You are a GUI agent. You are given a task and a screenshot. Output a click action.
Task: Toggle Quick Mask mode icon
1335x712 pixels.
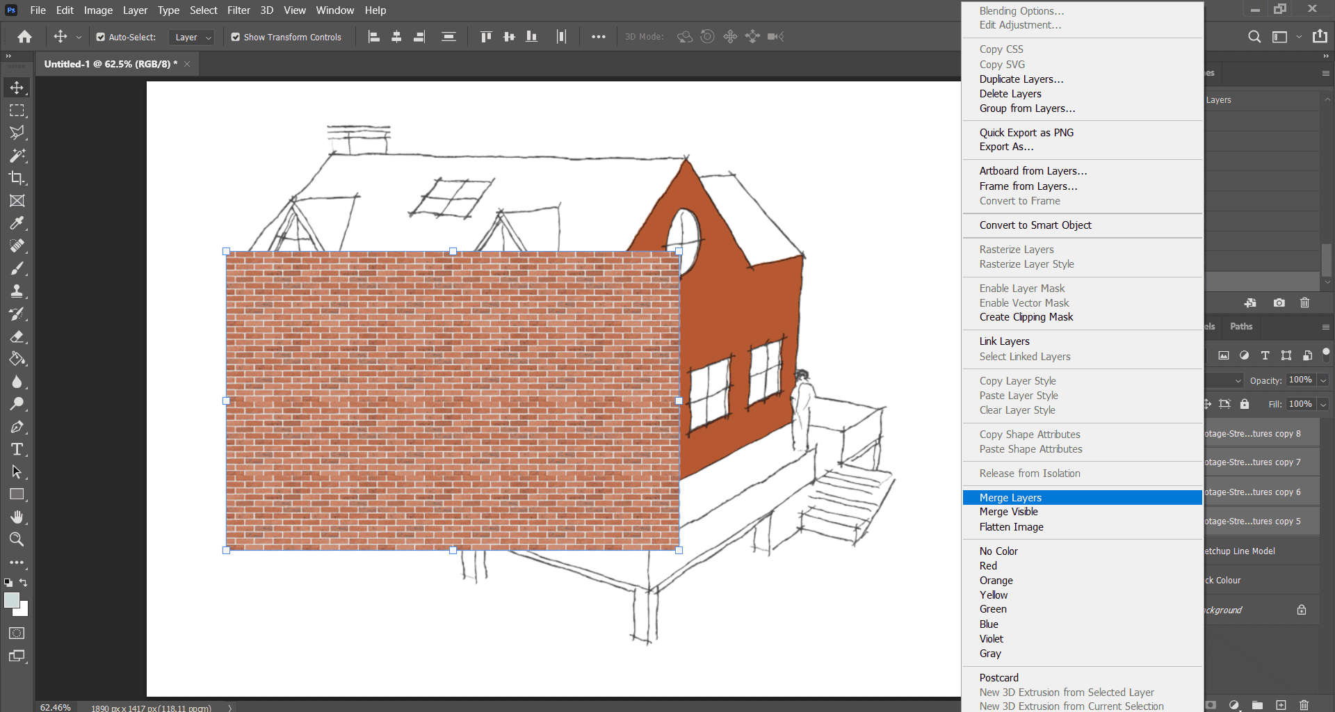tap(17, 633)
